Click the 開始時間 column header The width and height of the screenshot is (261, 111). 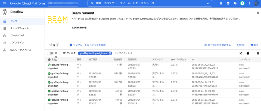[132, 59]
